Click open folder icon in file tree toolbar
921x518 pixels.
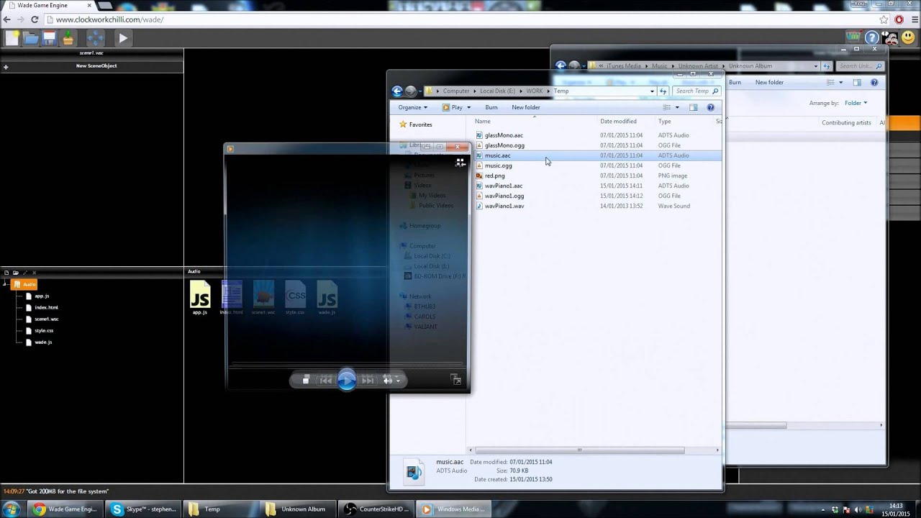[x=15, y=273]
